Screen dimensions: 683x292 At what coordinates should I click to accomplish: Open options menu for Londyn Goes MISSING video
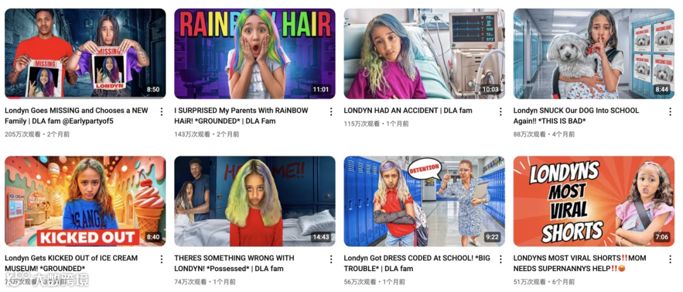[x=161, y=111]
